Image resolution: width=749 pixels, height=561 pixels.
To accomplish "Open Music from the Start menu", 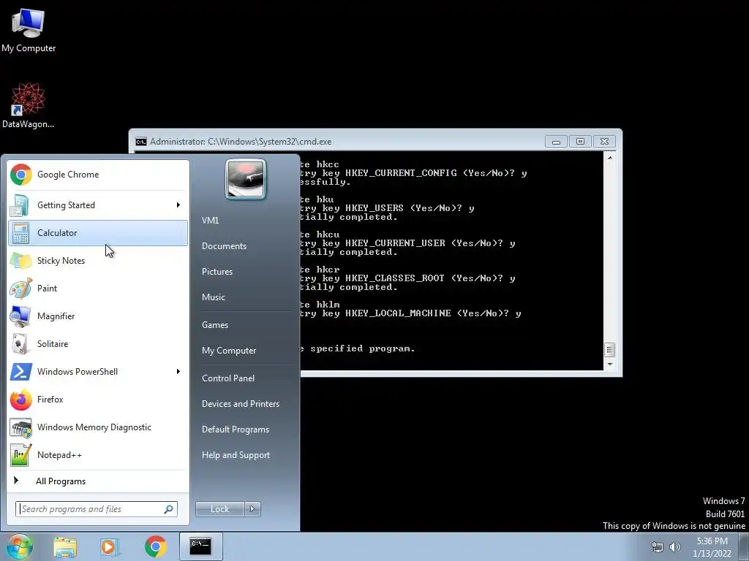I will point(214,297).
